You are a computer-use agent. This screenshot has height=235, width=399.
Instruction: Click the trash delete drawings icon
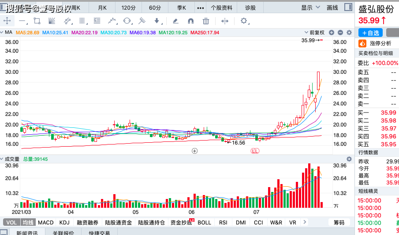point(206,21)
